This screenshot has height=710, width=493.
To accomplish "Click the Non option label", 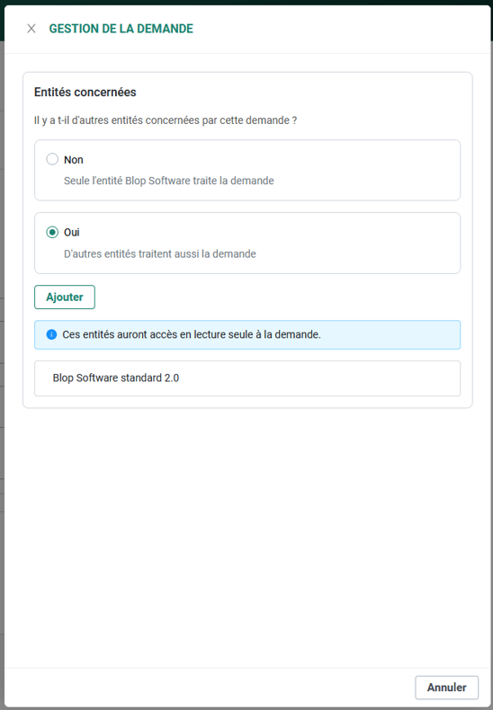I will 74,160.
